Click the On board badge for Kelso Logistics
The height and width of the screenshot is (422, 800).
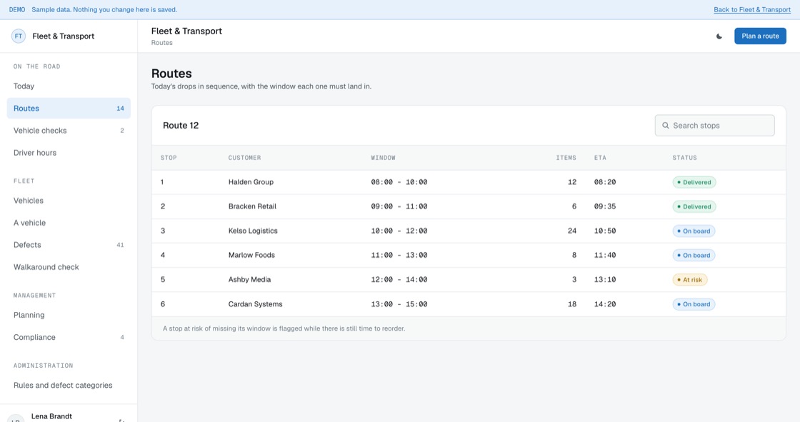pos(694,231)
